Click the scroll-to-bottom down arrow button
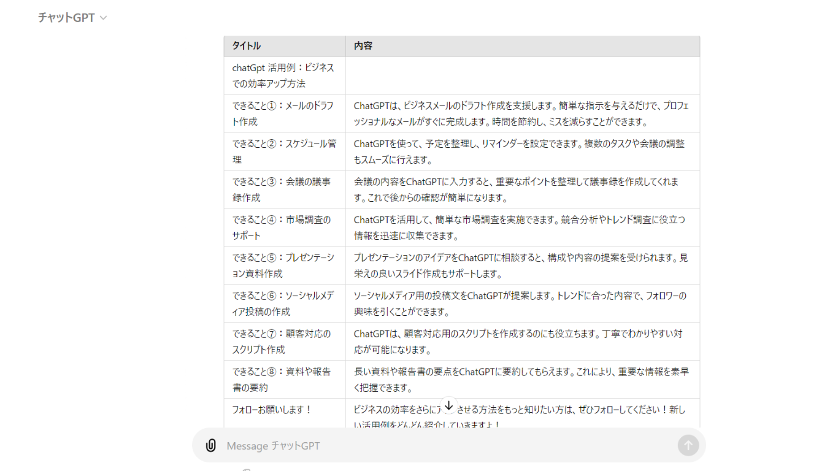 [449, 405]
